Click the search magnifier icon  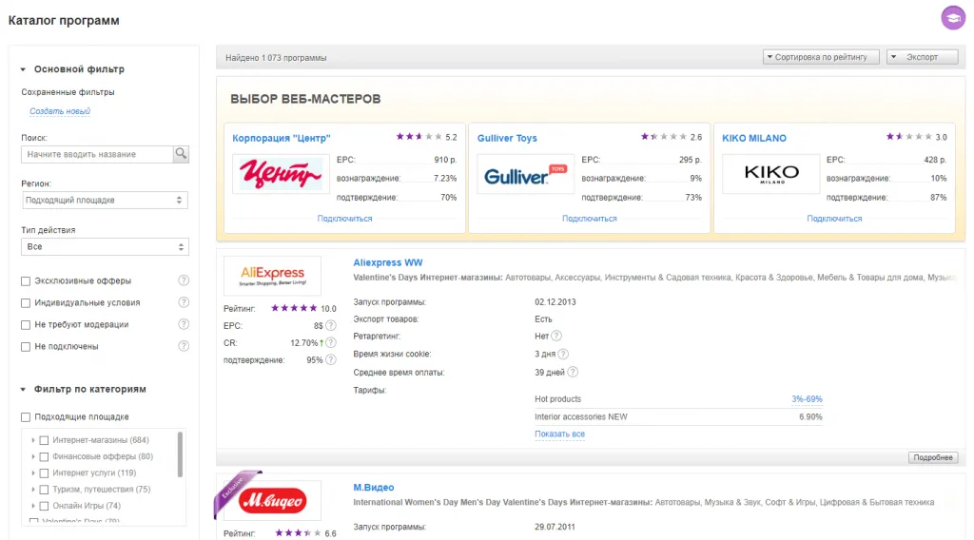click(181, 154)
